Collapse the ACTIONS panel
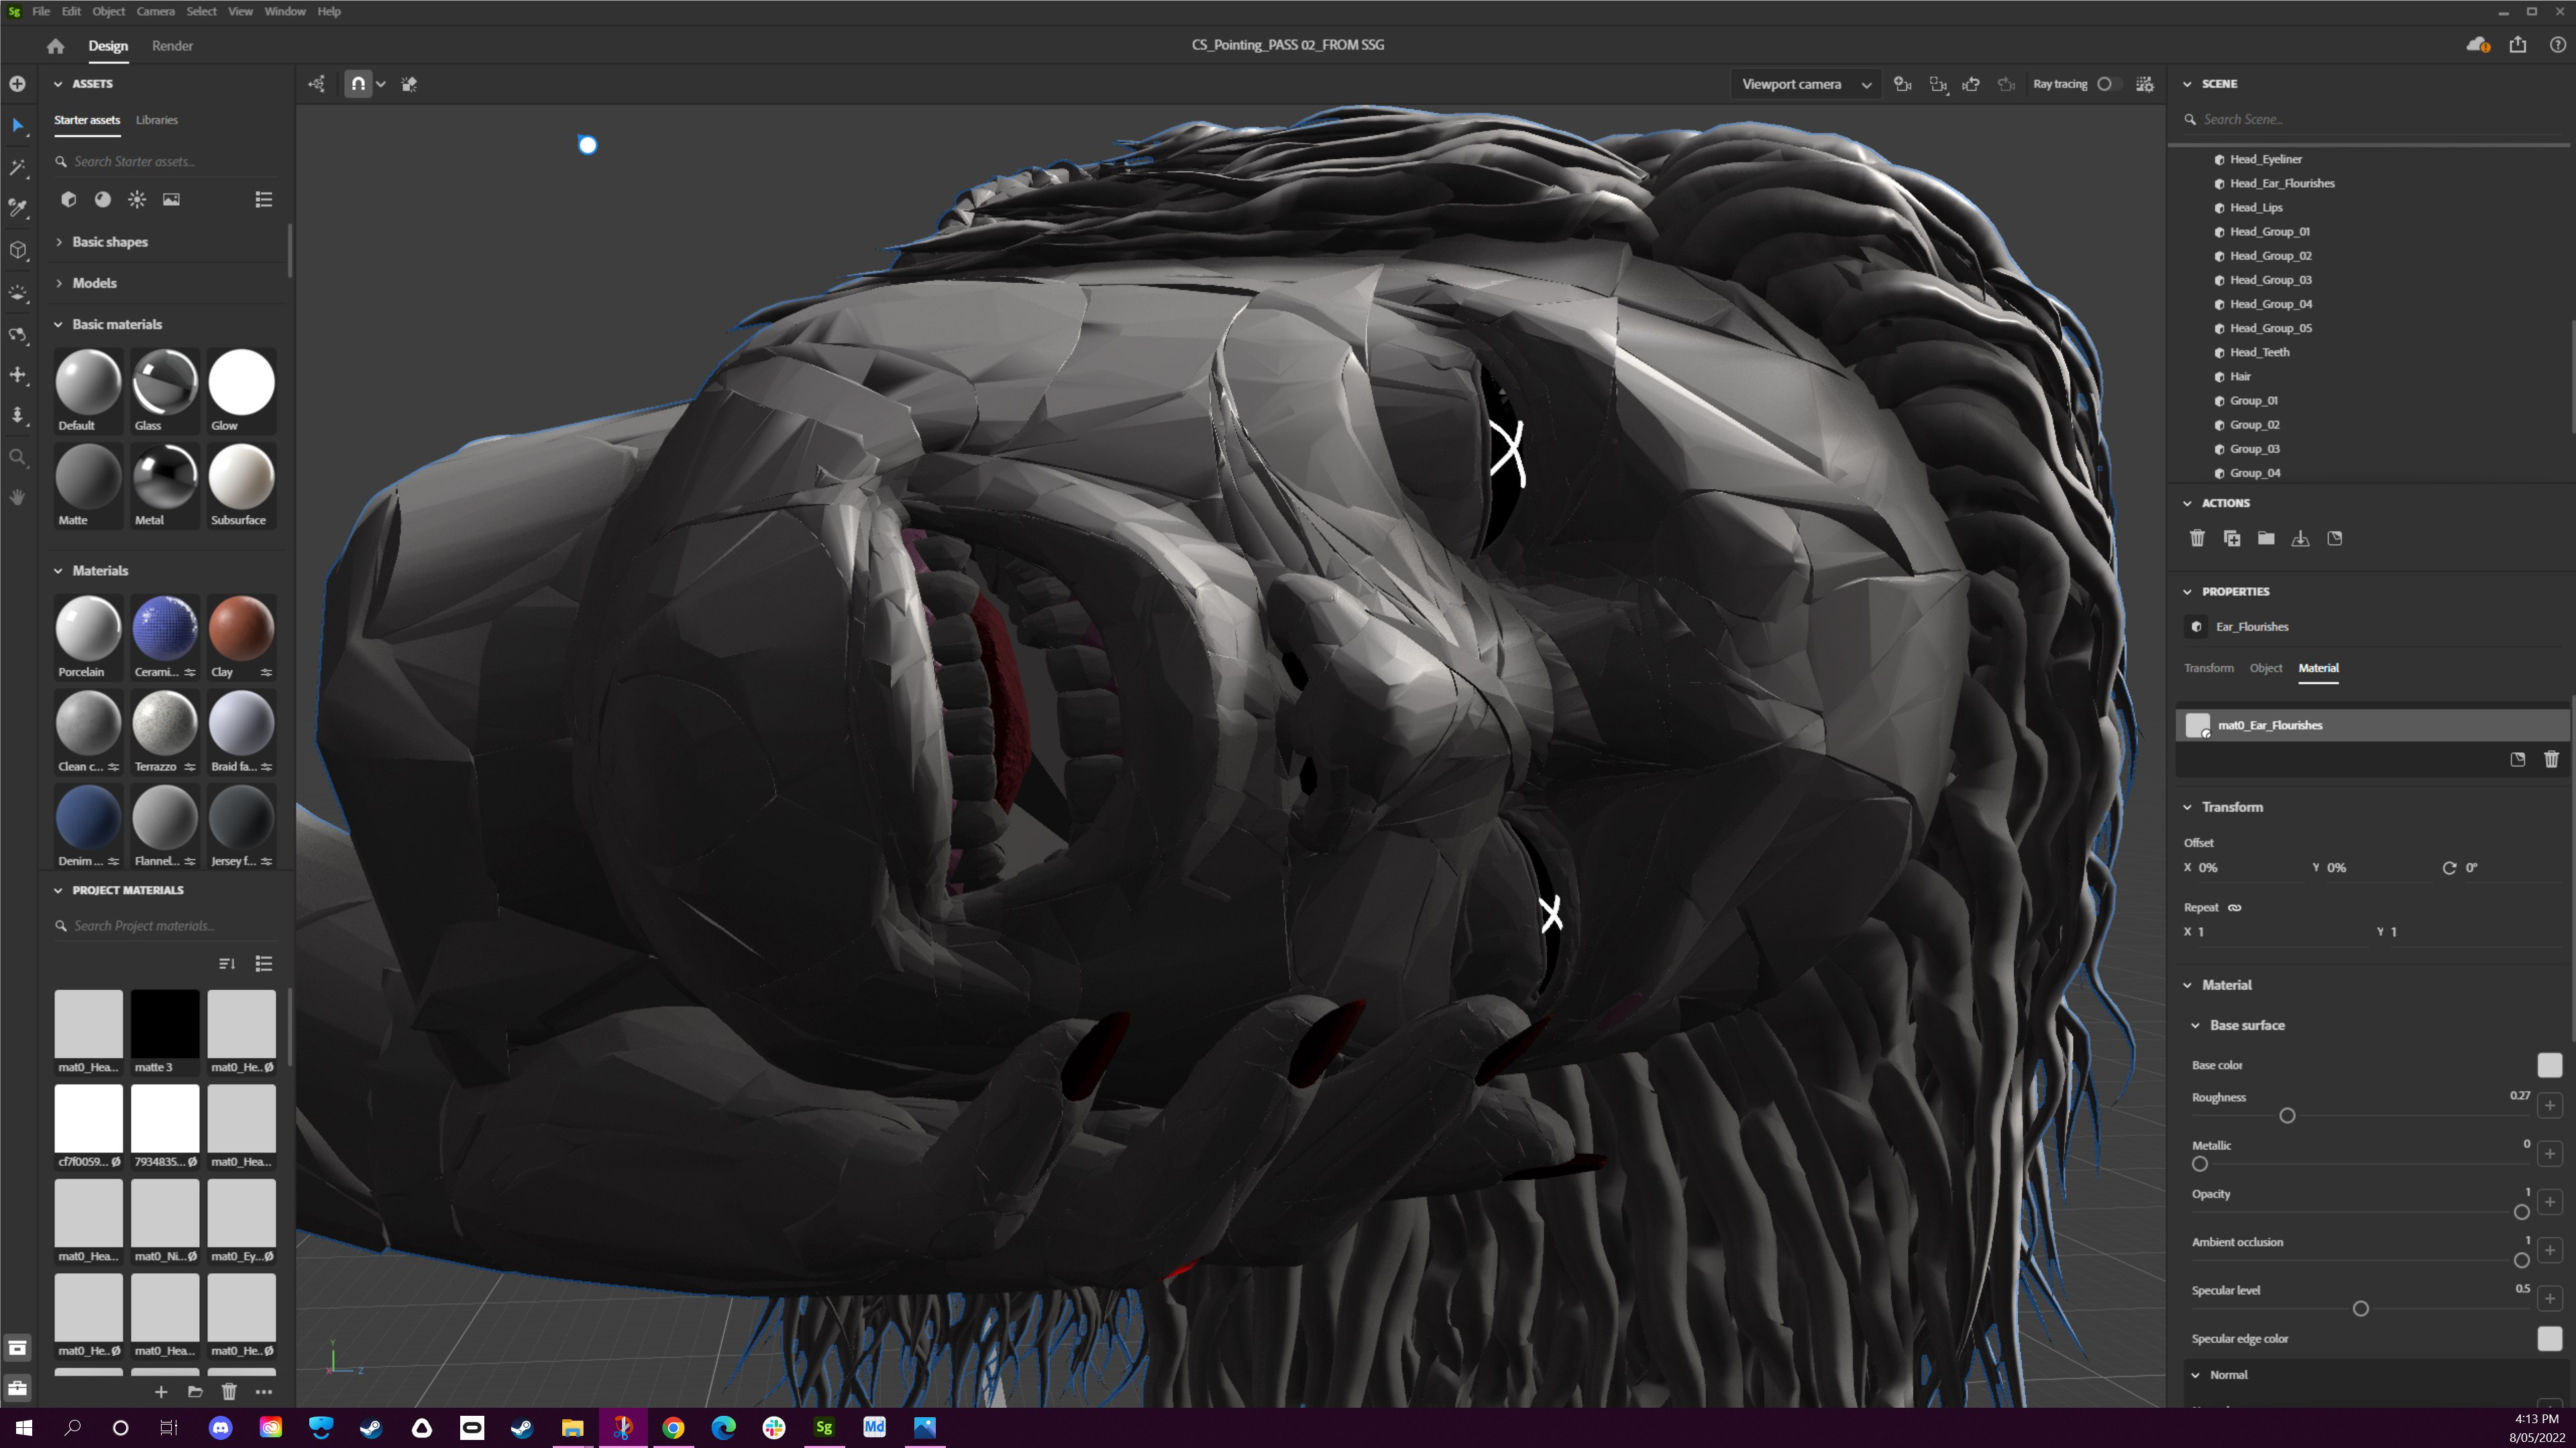2576x1448 pixels. click(x=2187, y=503)
